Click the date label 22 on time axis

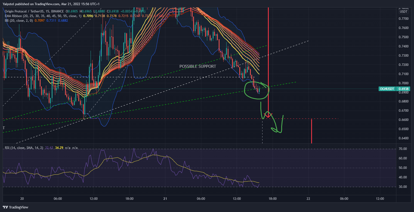(308, 199)
